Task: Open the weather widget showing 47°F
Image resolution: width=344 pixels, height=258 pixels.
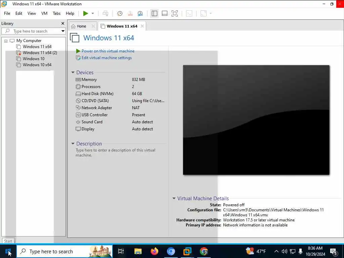Action: click(x=256, y=251)
